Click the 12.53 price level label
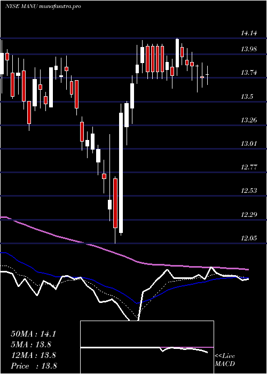Viewport: 267px width, 374px height. [249, 191]
